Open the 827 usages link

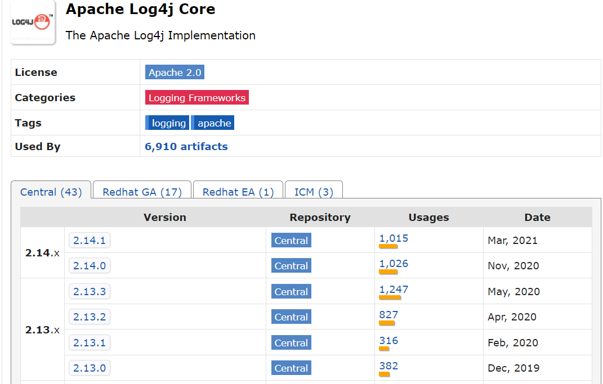(388, 315)
